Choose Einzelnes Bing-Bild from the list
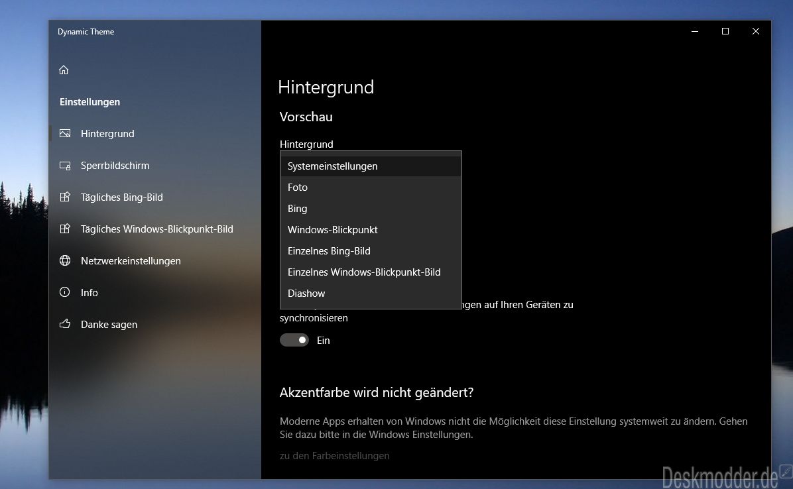 (329, 251)
